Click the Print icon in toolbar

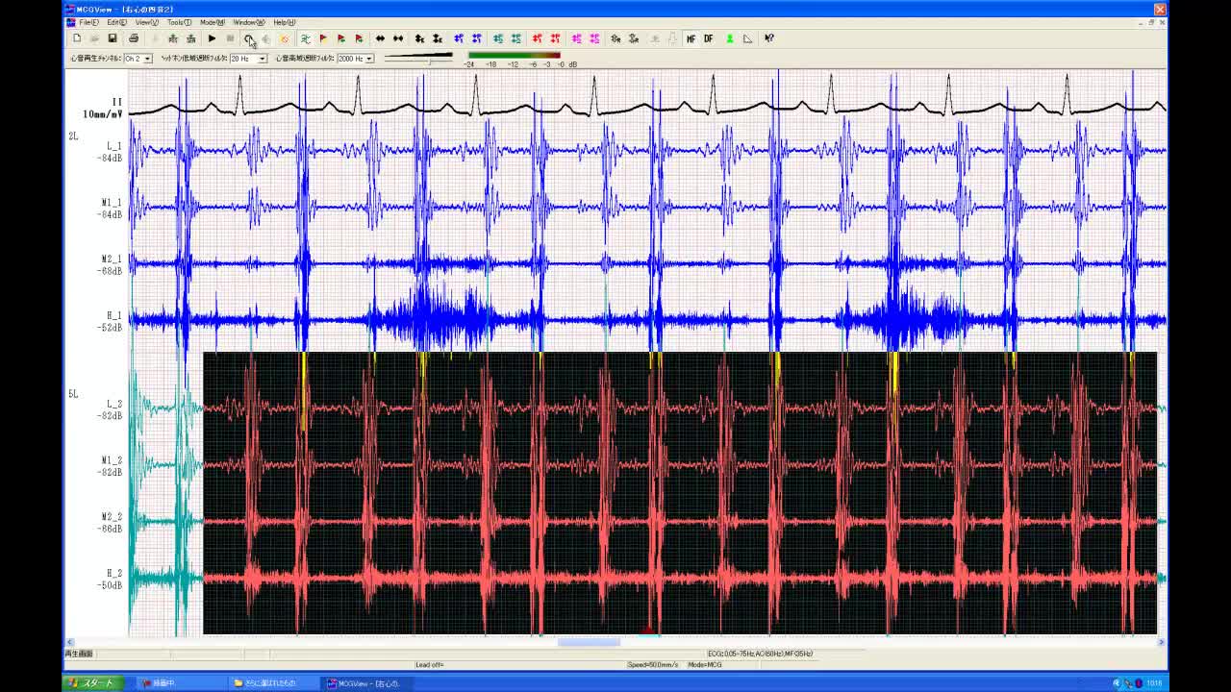[134, 38]
